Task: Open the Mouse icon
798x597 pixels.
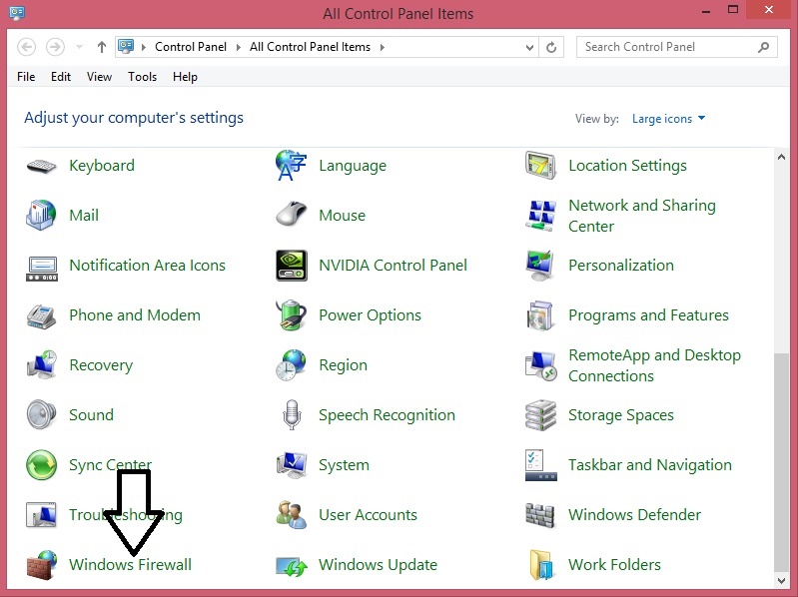Action: (291, 214)
